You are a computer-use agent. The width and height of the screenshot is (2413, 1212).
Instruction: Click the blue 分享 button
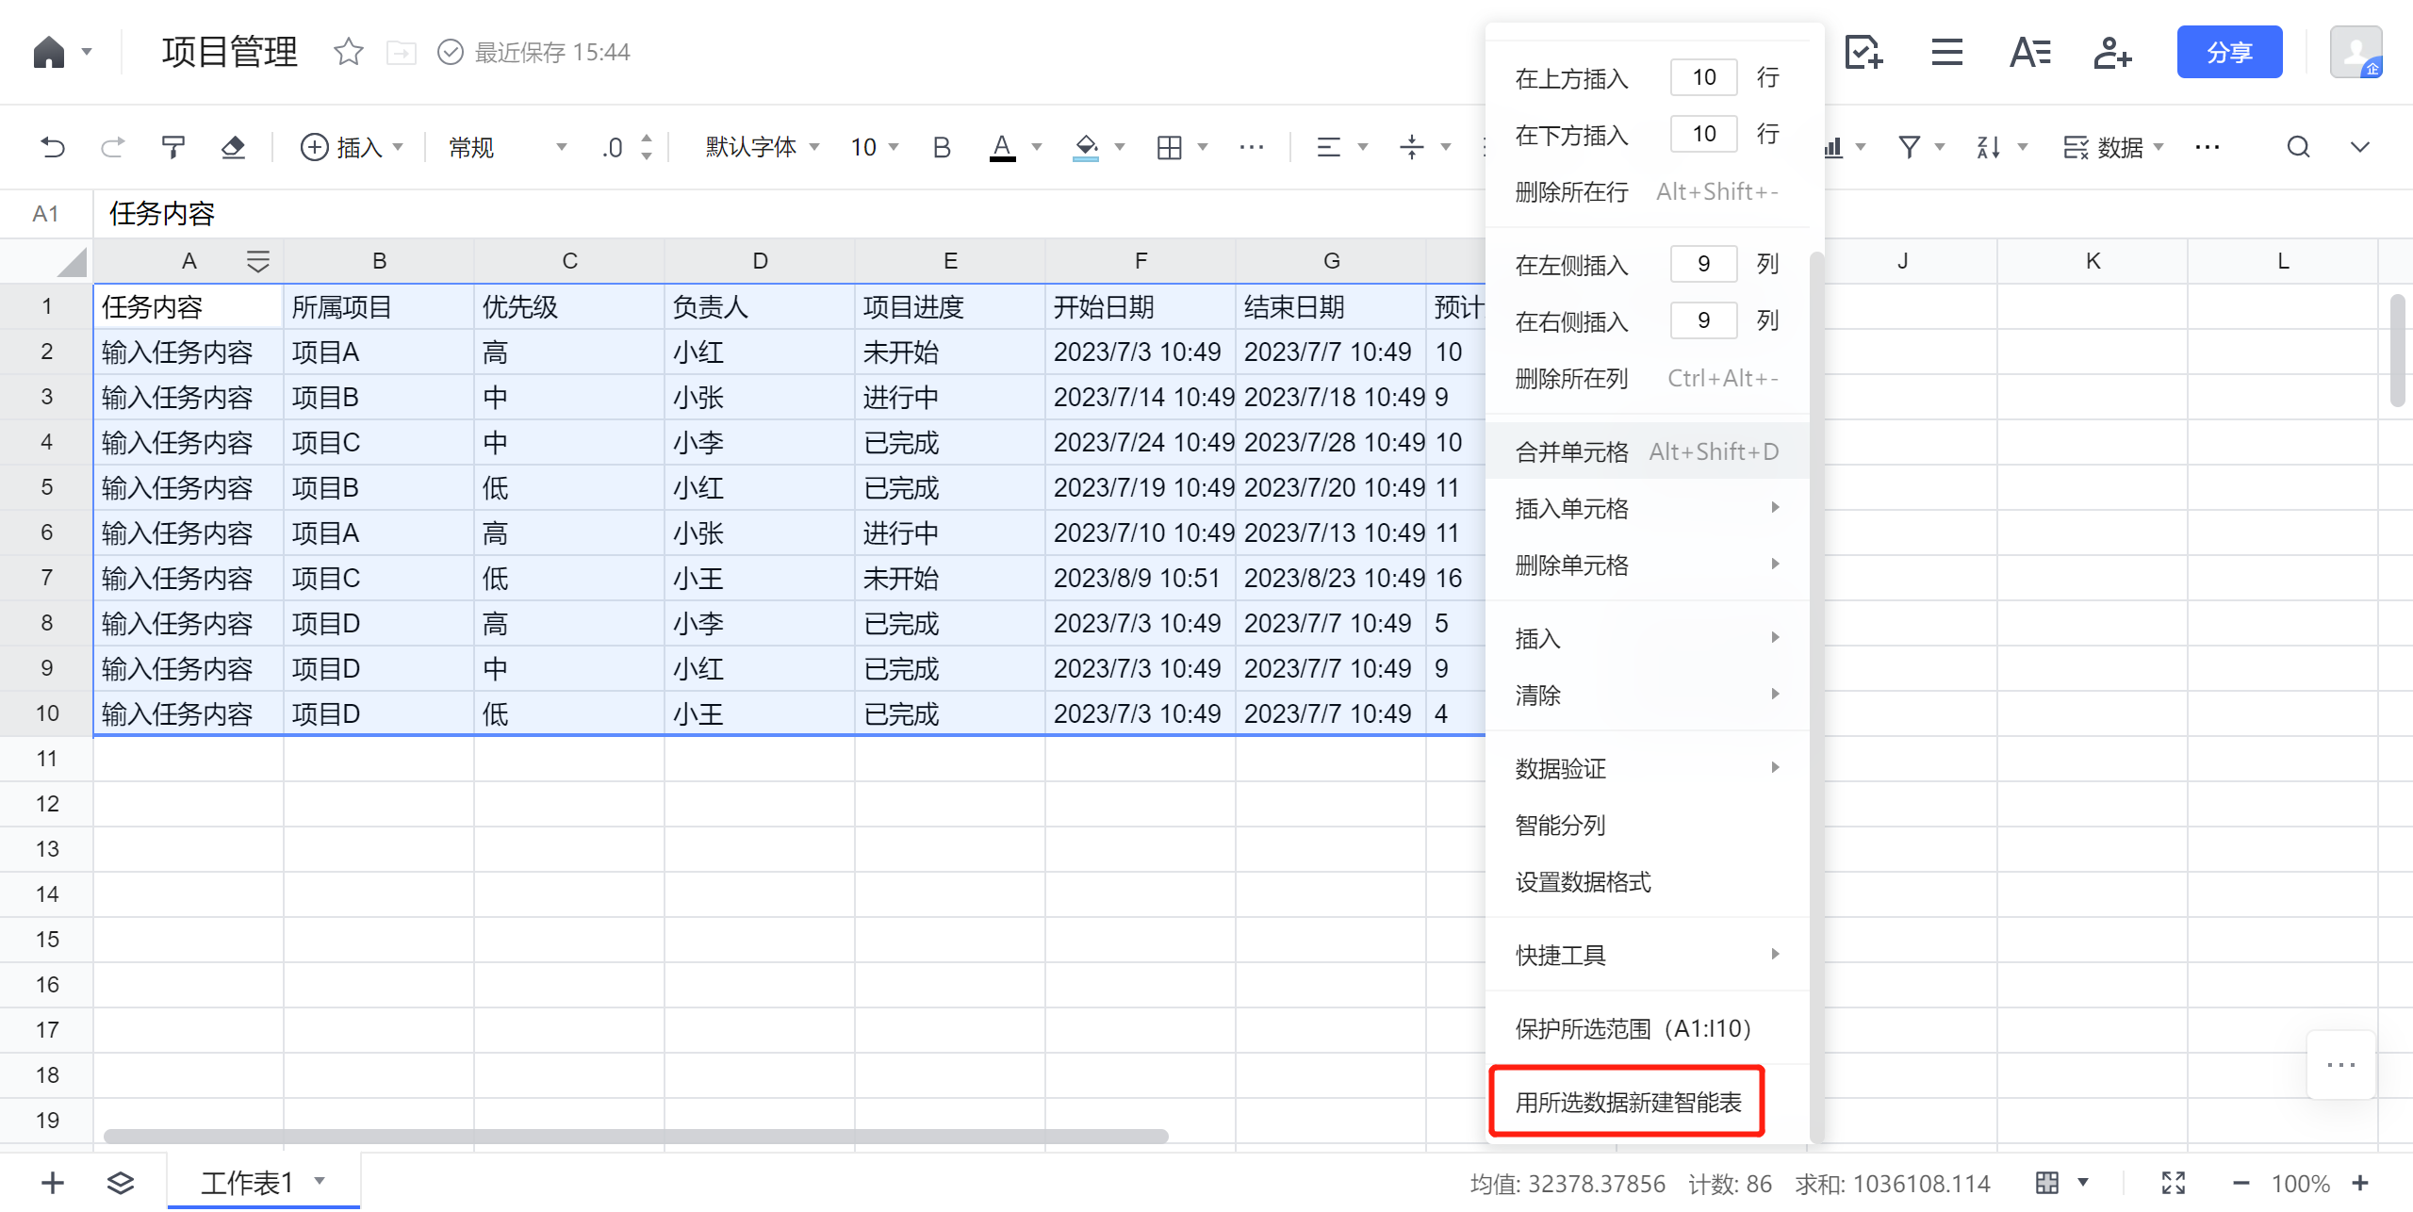pyautogui.click(x=2228, y=52)
